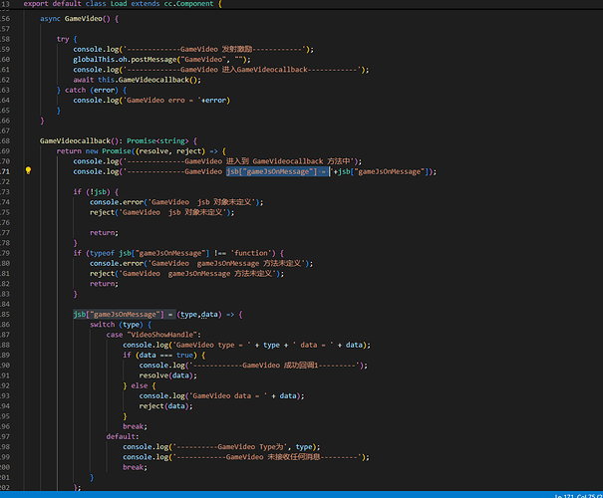
Task: Open the lightbulb code actions on line 171
Action: (x=28, y=170)
